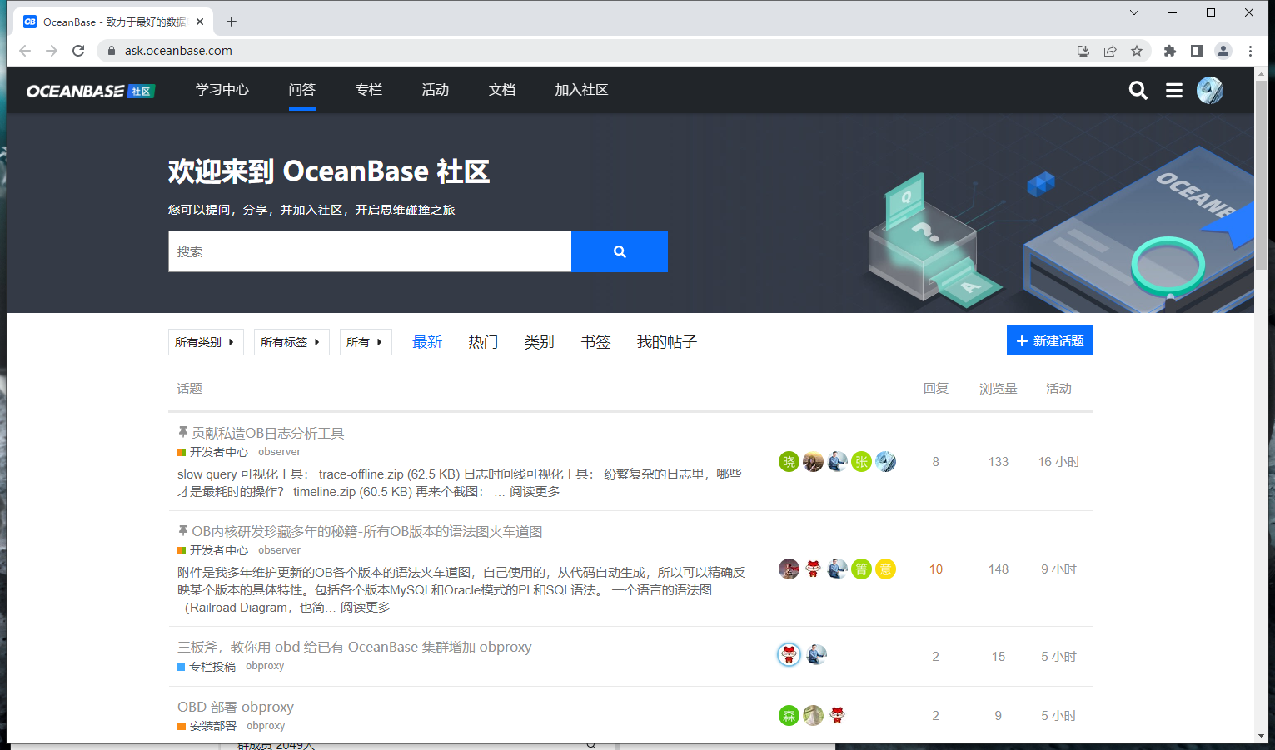Open topic 贡献私造OB日志分析工具
Screen dimensions: 1275x750
[267, 433]
